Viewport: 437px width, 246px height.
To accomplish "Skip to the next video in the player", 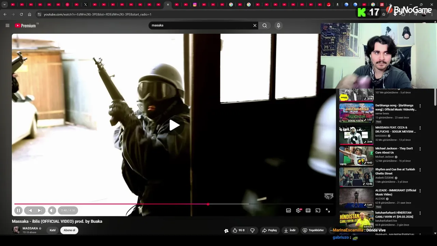I will (x=40, y=210).
